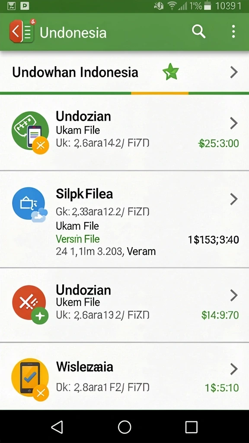This screenshot has width=249, height=443.
Task: Tap the red back app icon
Action: pos(22,31)
